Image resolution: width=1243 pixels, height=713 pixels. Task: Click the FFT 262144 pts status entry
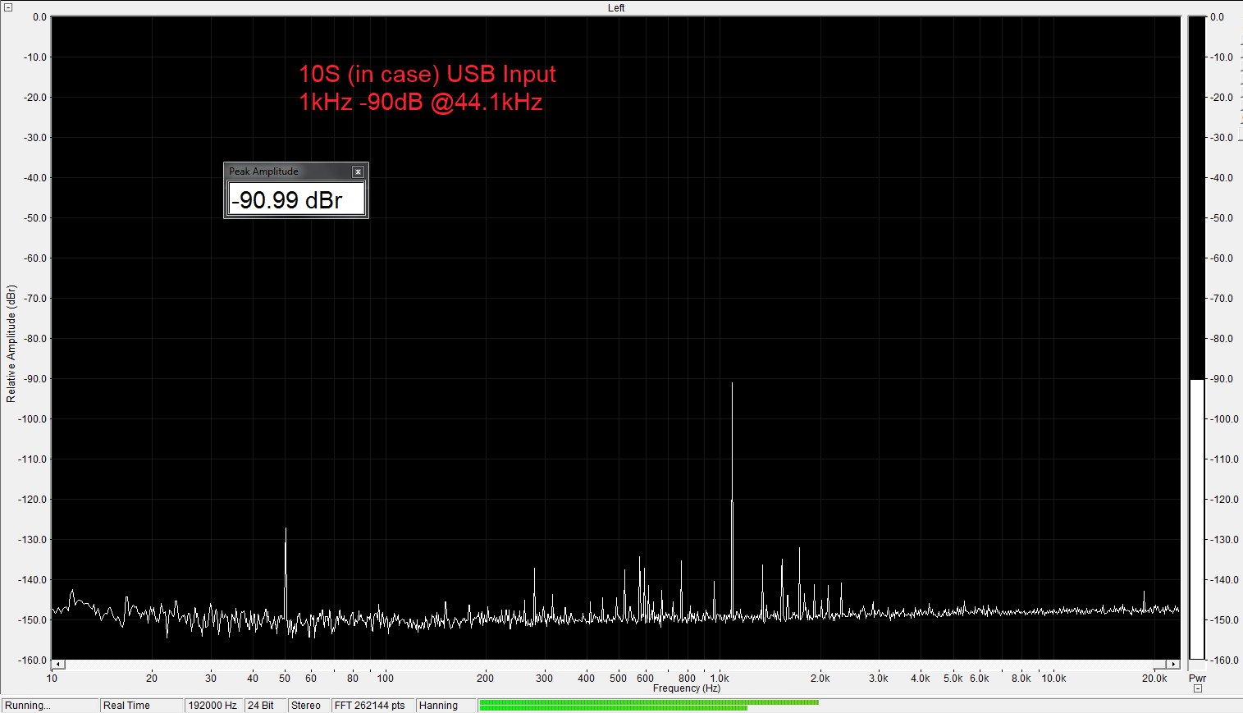[372, 706]
